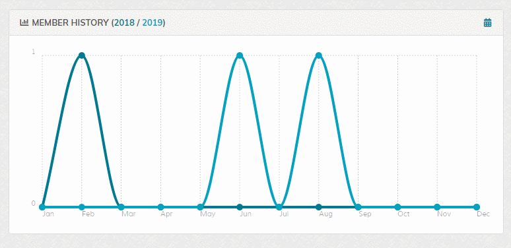This screenshot has width=511, height=248.
Task: Click the "Nov" axis label
Action: coord(444,214)
